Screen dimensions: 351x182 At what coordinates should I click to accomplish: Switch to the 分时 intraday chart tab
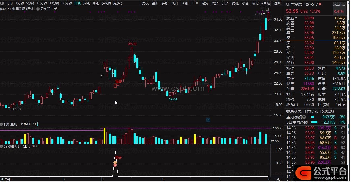9,3
